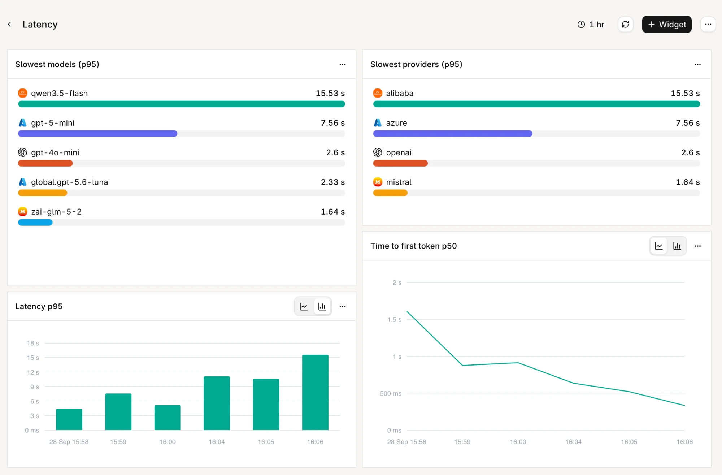Click the 28 Sep 15:58 bar in Latency p95

pyautogui.click(x=69, y=419)
